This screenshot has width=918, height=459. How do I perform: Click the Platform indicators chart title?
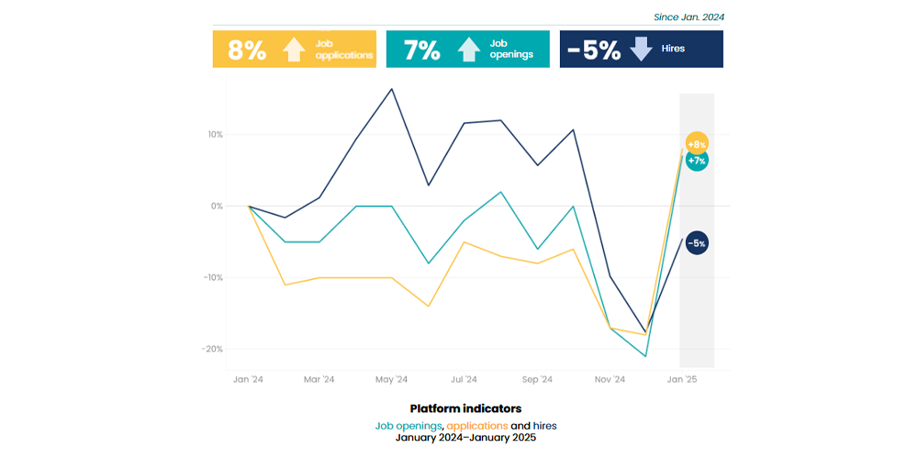465,408
